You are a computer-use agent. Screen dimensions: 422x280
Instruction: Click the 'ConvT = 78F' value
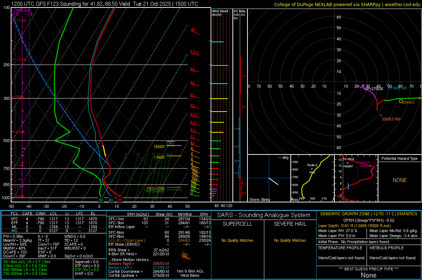pos(49,244)
